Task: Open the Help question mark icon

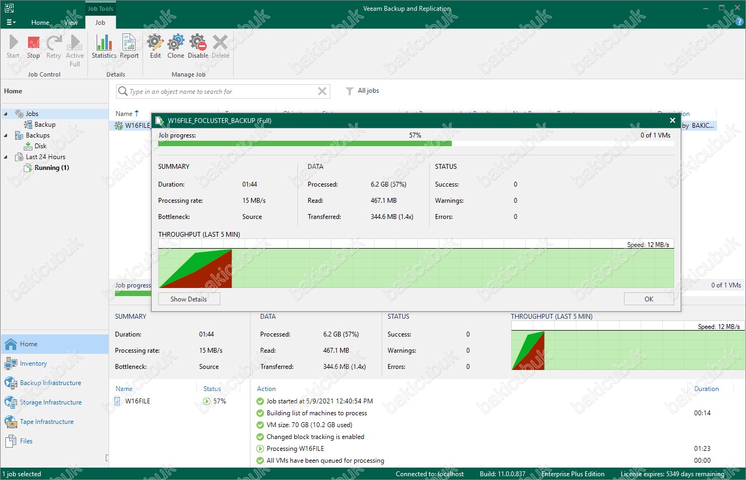Action: 740,22
